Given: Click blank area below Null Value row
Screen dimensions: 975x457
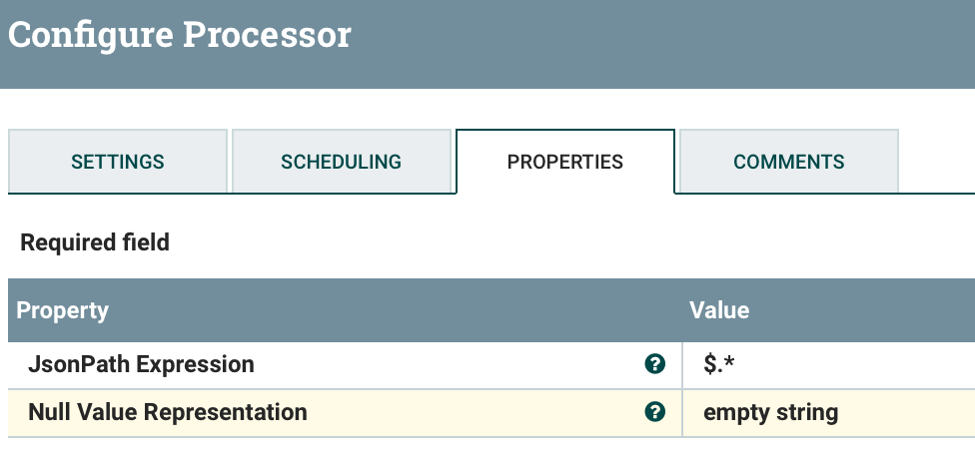Looking at the screenshot, I should 487,447.
